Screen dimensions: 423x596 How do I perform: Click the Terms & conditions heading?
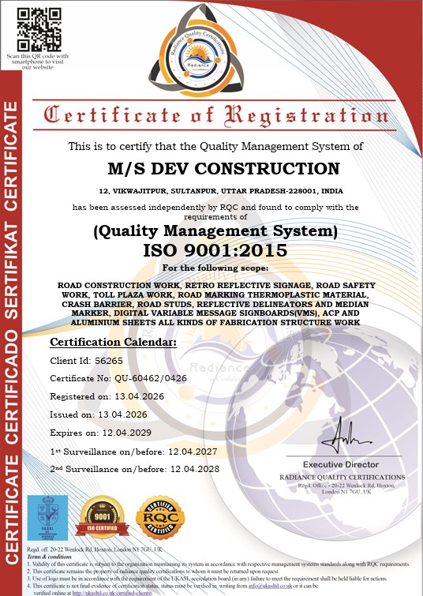pyautogui.click(x=49, y=557)
